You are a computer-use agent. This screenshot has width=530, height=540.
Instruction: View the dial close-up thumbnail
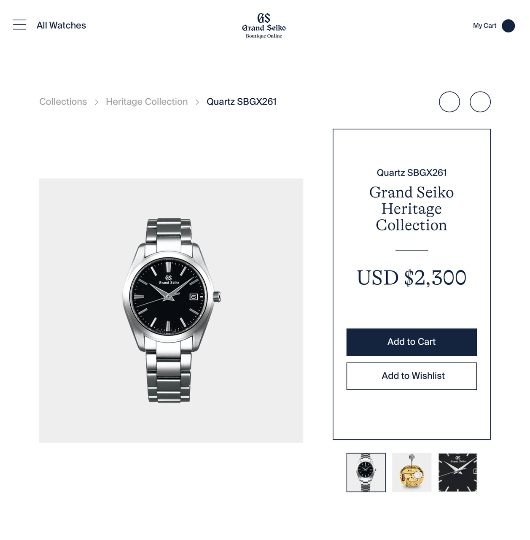tap(457, 472)
